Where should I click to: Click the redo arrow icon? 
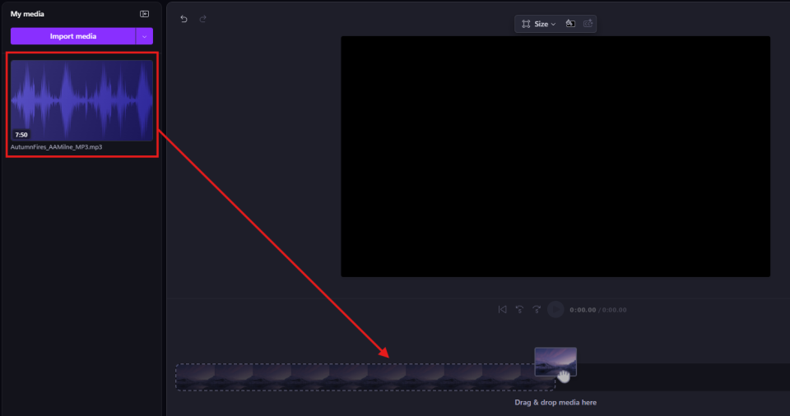[203, 19]
